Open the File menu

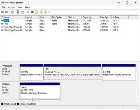click(x=3, y=7)
